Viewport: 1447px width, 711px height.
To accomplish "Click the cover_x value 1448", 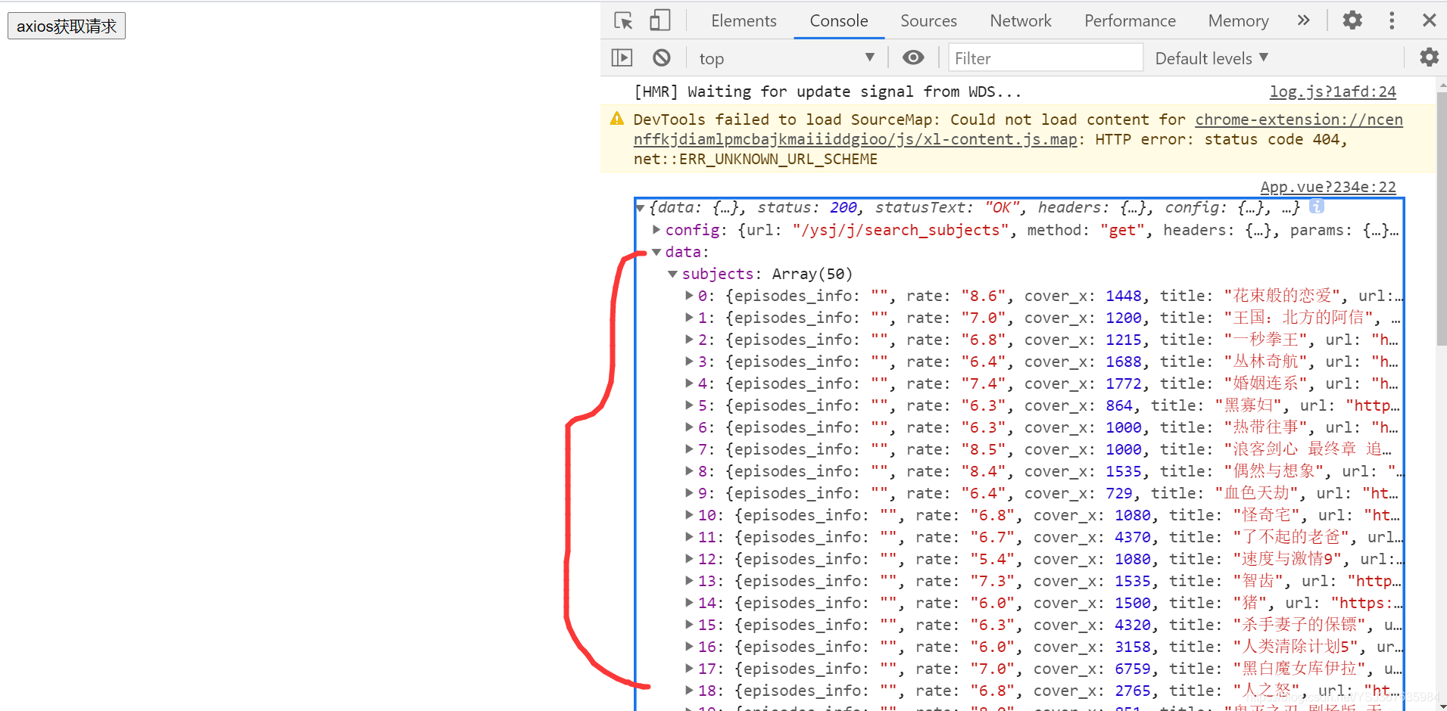I will pyautogui.click(x=1124, y=296).
